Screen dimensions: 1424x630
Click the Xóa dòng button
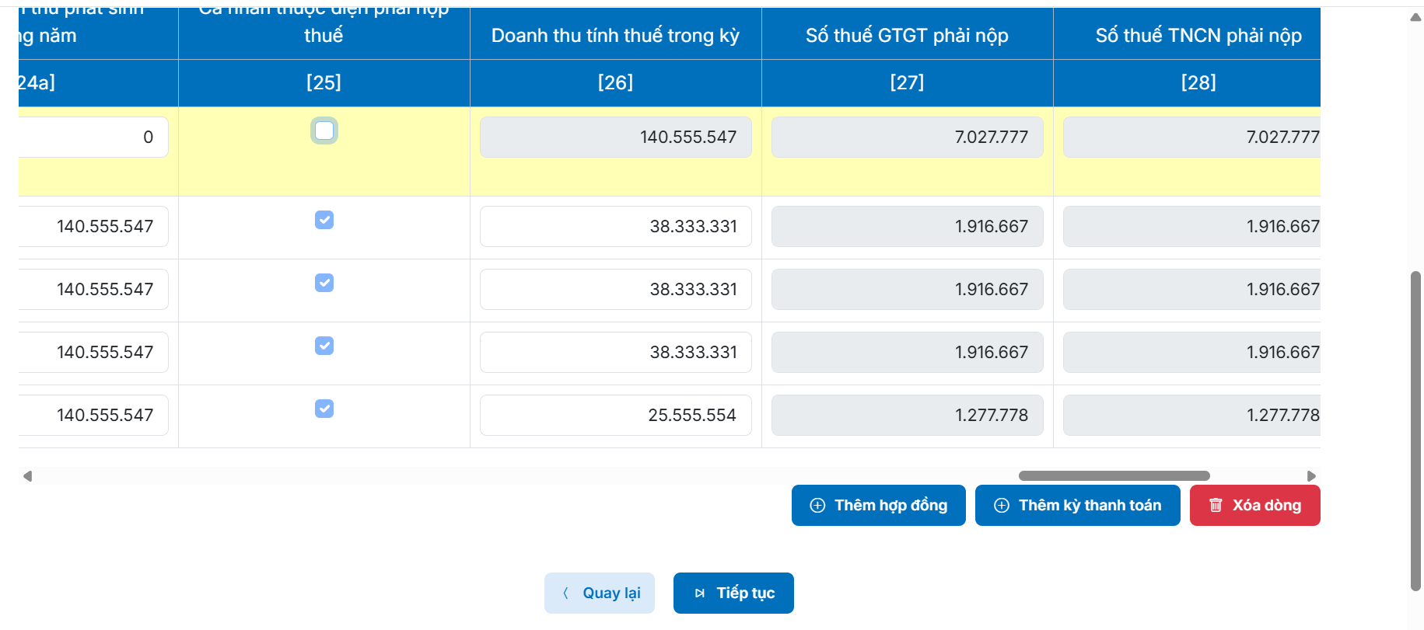pos(1254,506)
